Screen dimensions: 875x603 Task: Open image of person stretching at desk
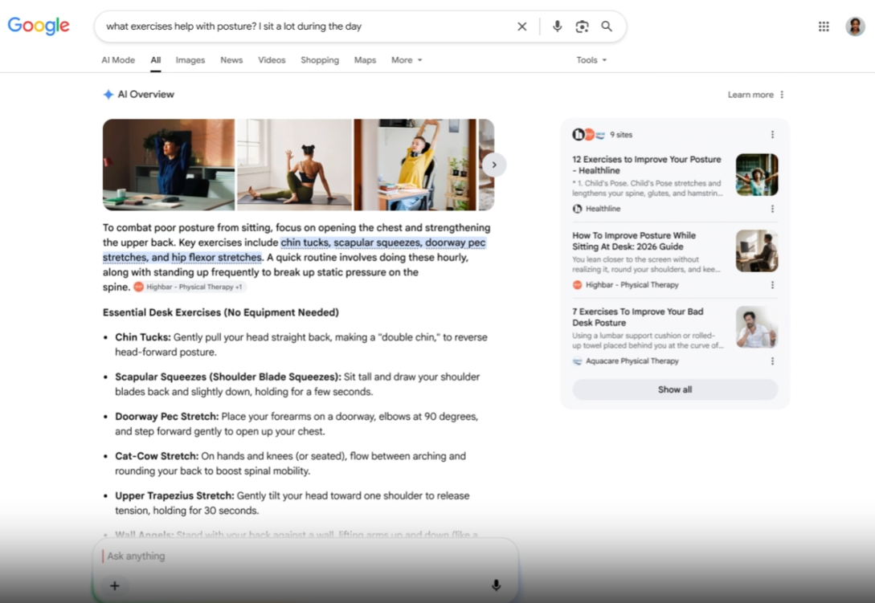coord(169,165)
